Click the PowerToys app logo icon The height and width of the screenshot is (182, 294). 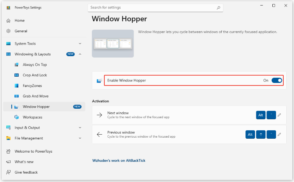click(8, 8)
